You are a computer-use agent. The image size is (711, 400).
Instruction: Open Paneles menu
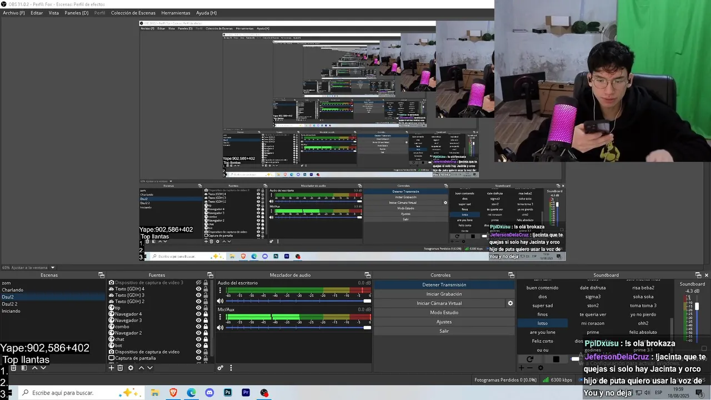pyautogui.click(x=76, y=13)
